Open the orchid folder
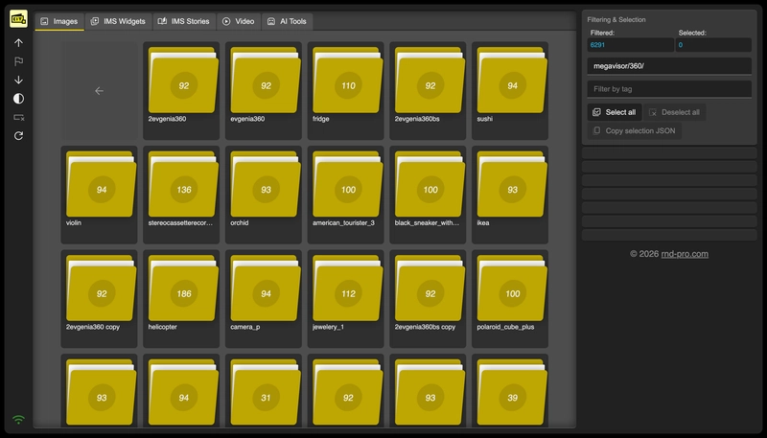This screenshot has height=438, width=767. coord(264,196)
